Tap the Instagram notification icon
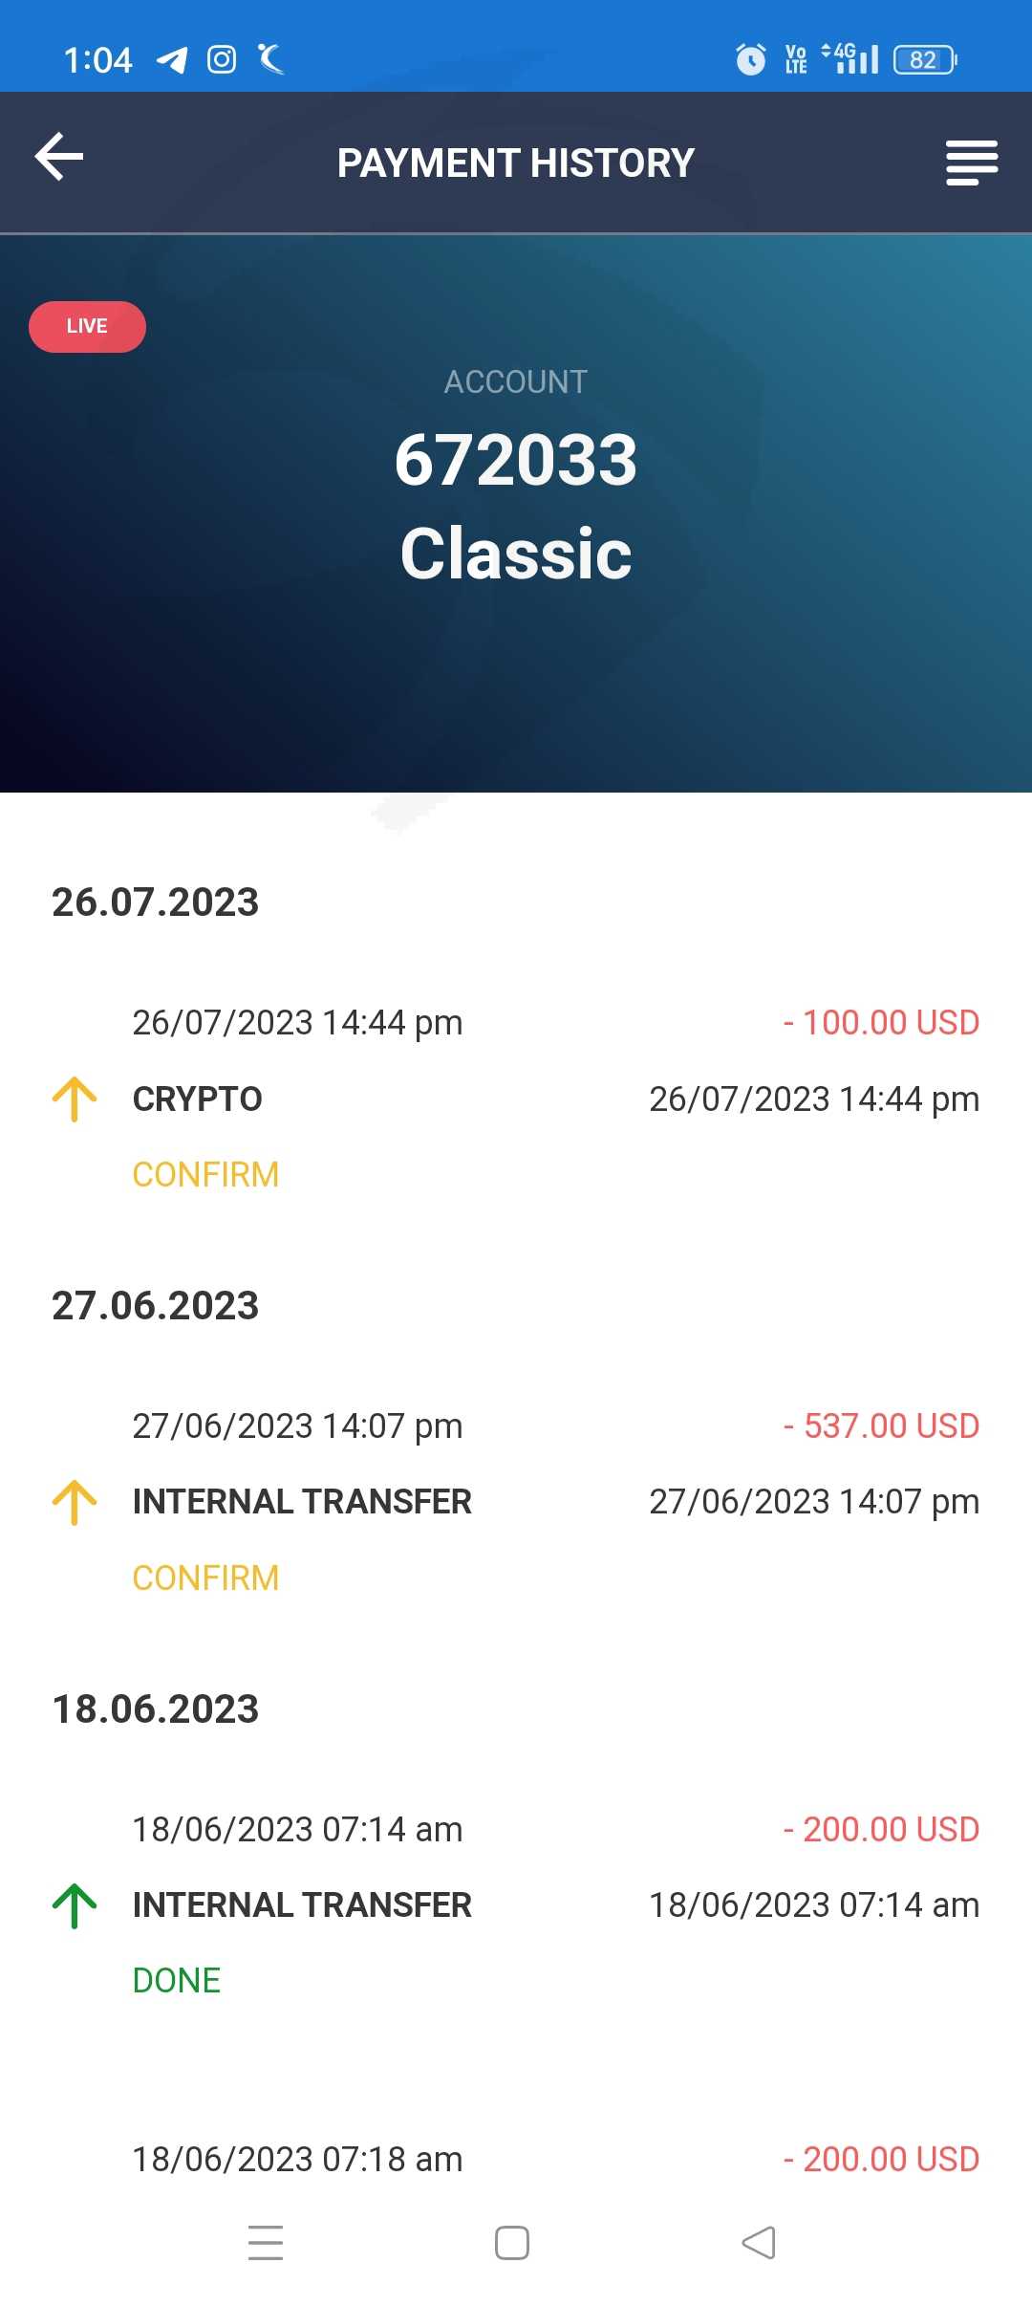This screenshot has height=2306, width=1032. (222, 60)
